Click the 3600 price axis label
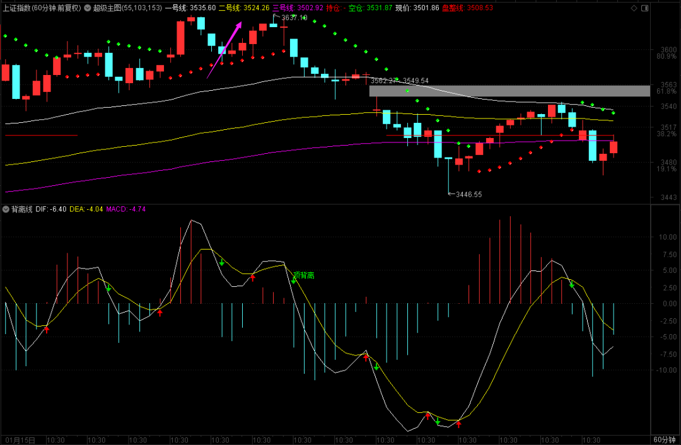Screen dimensions: 681x445 point(669,50)
